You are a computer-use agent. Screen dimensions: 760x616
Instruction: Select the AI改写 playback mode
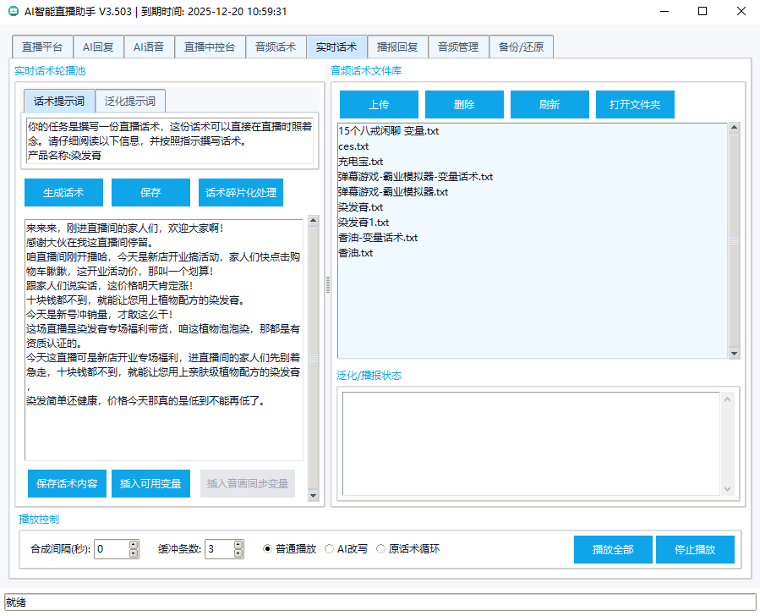pyautogui.click(x=330, y=547)
